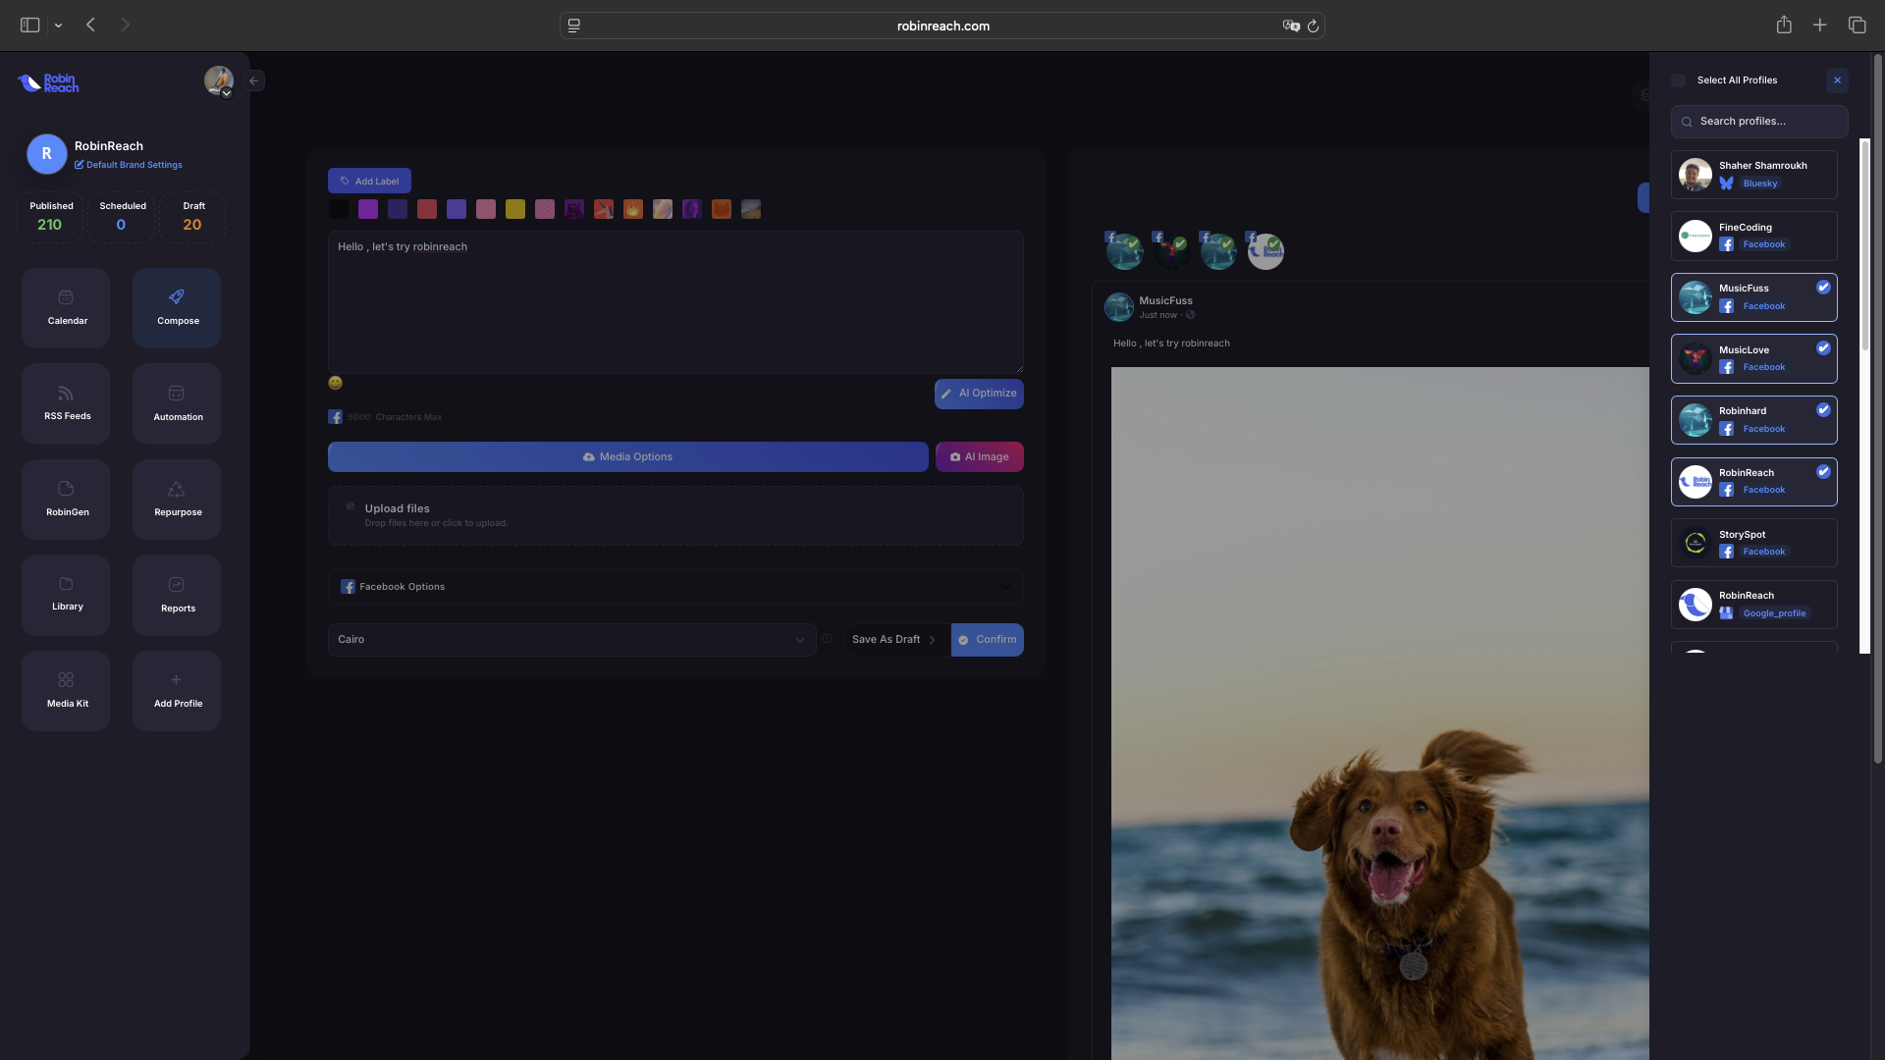Check the Select All Profiles checkbox

1678,80
